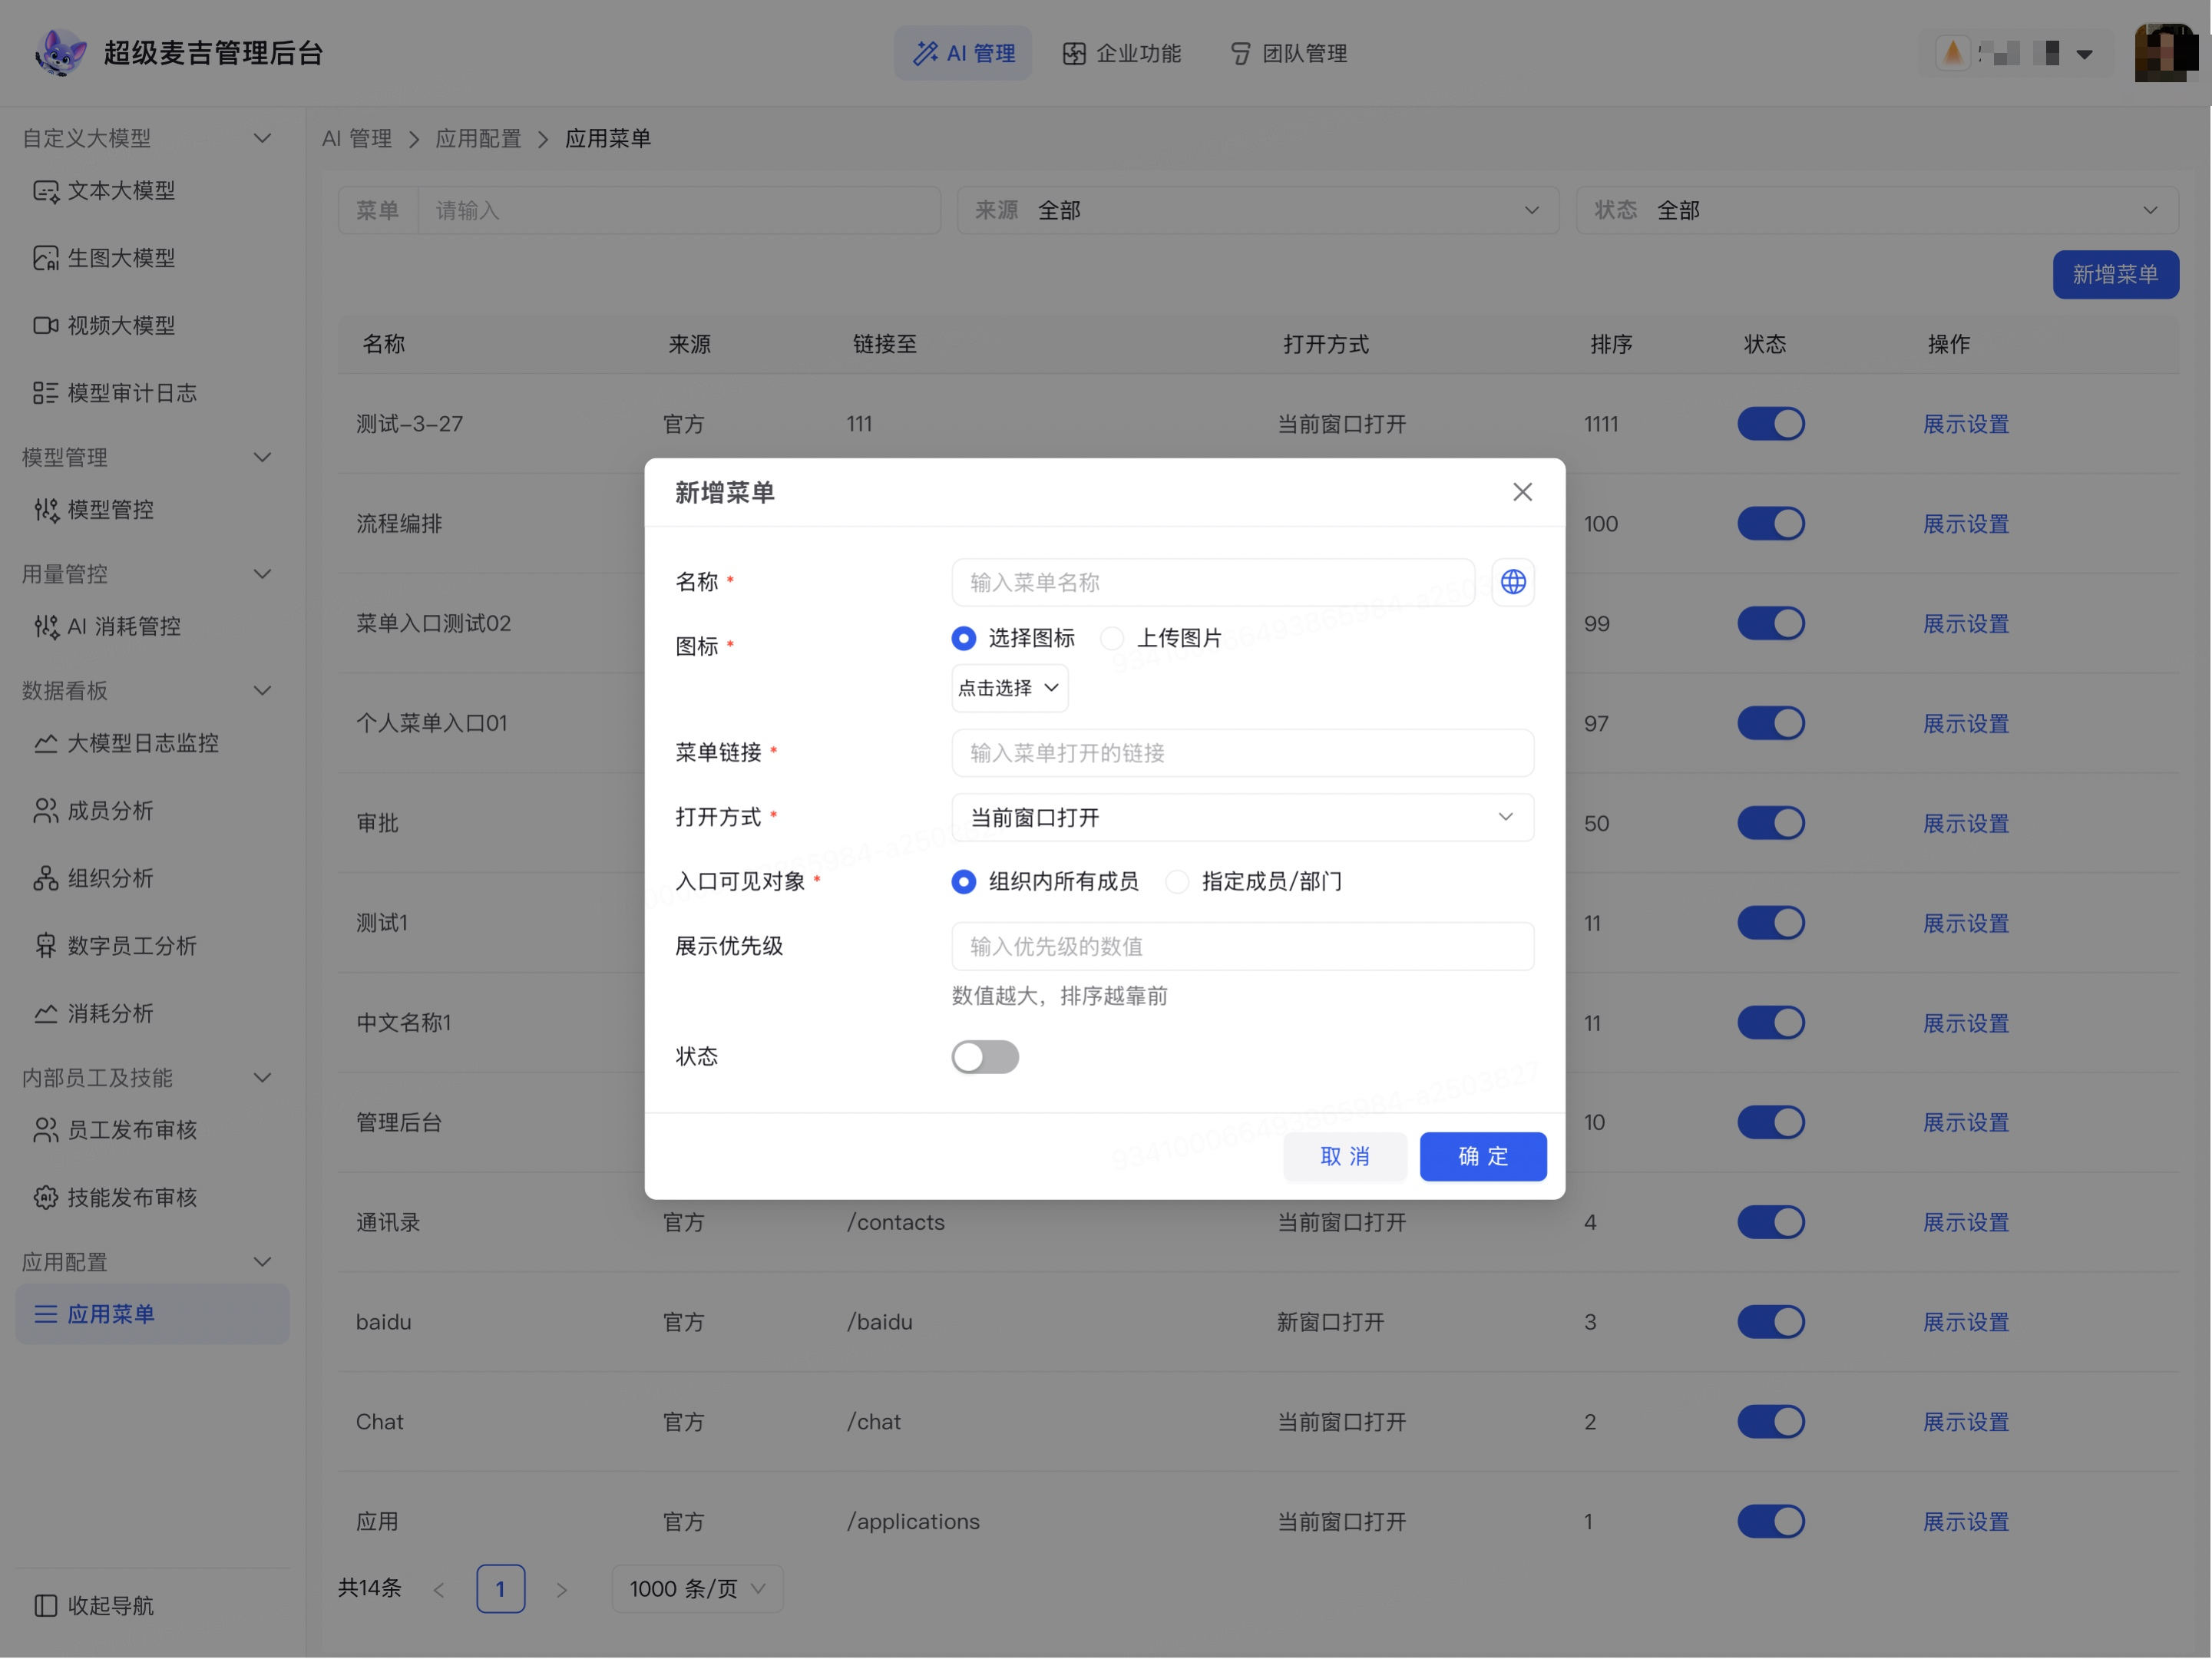Viewport: 2212px width, 1659px height.
Task: Click the 消耗分析 chart icon
Action: click(46, 1013)
